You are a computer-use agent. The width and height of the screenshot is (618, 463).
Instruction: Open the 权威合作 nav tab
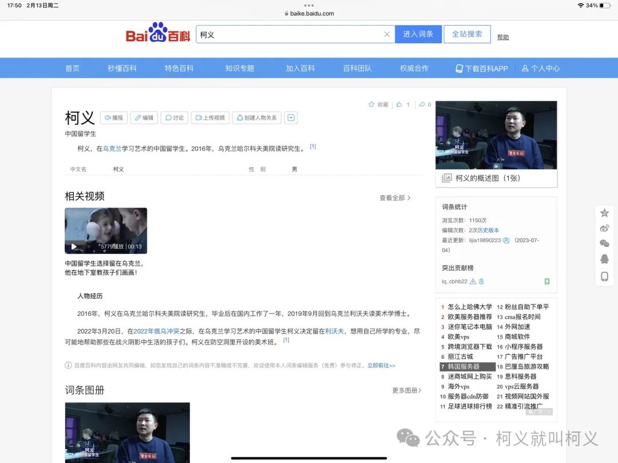[x=414, y=68]
